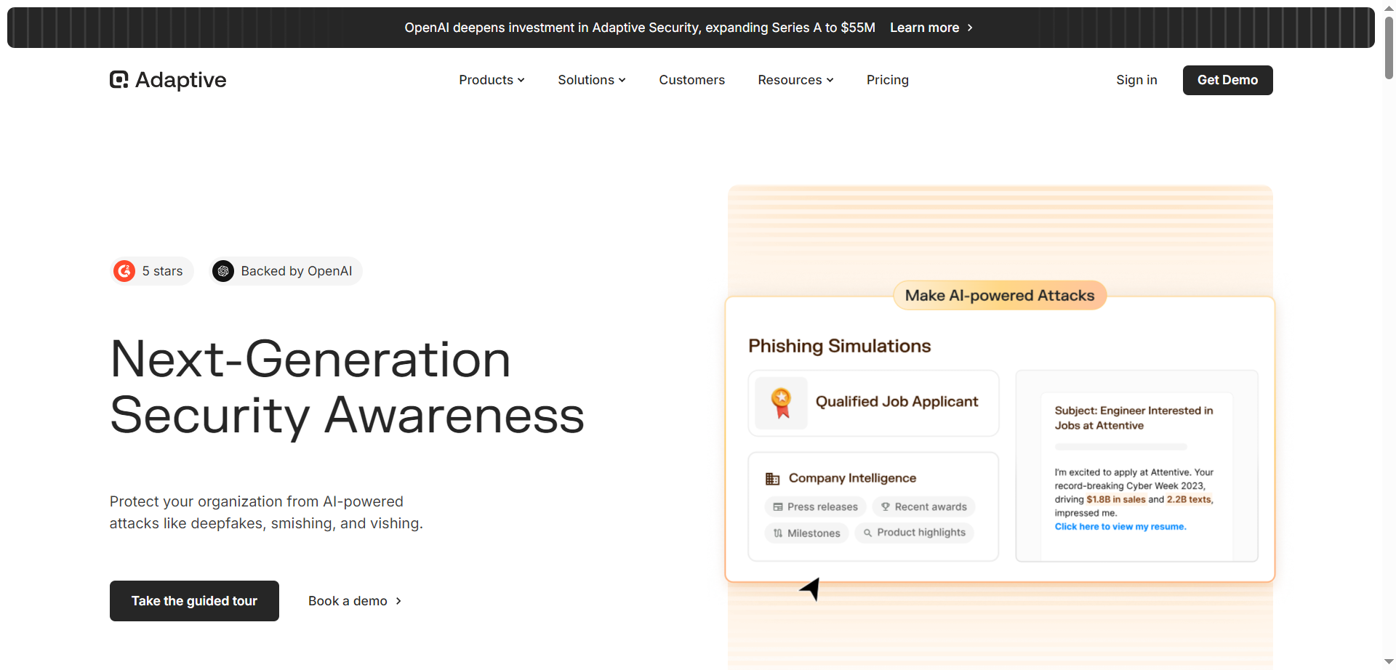This screenshot has height=670, width=1396.
Task: Click the Get Demo button
Action: click(1227, 80)
